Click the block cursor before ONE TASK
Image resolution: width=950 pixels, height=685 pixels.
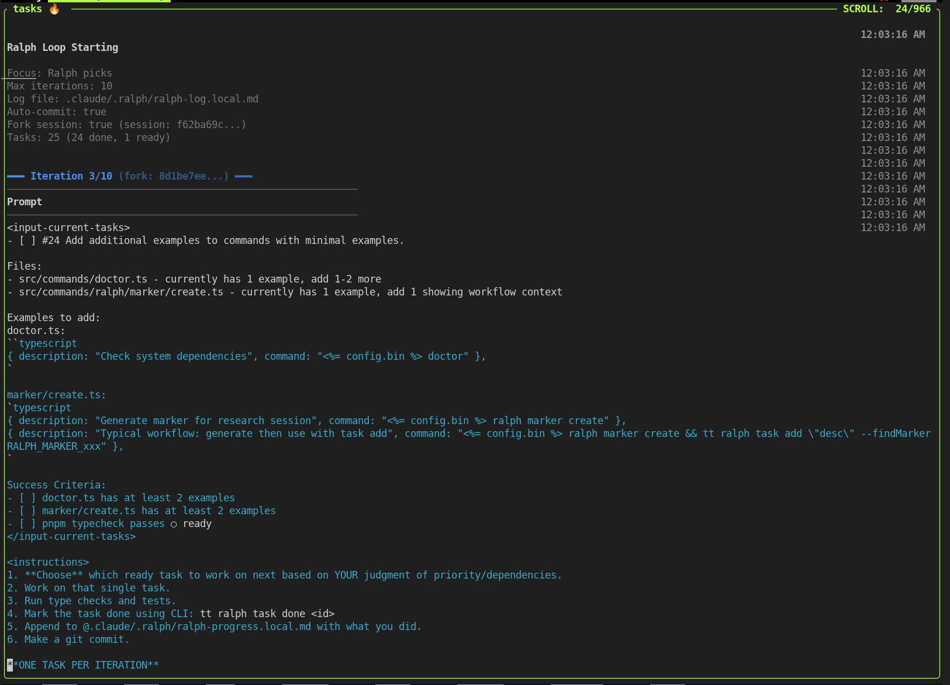[x=10, y=665]
